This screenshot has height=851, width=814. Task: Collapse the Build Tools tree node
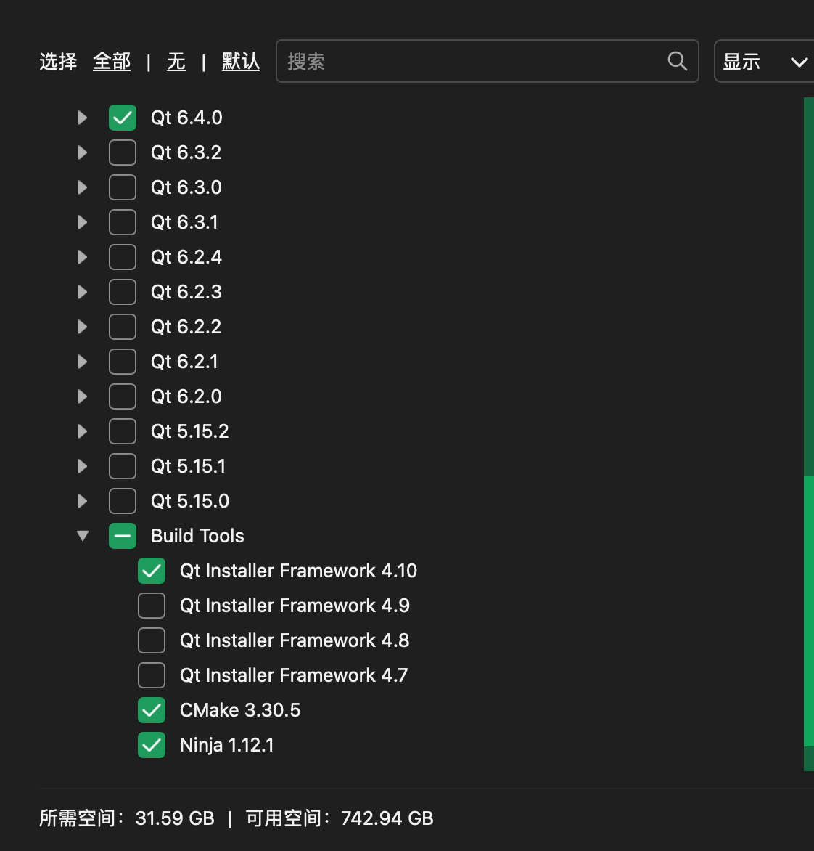83,536
